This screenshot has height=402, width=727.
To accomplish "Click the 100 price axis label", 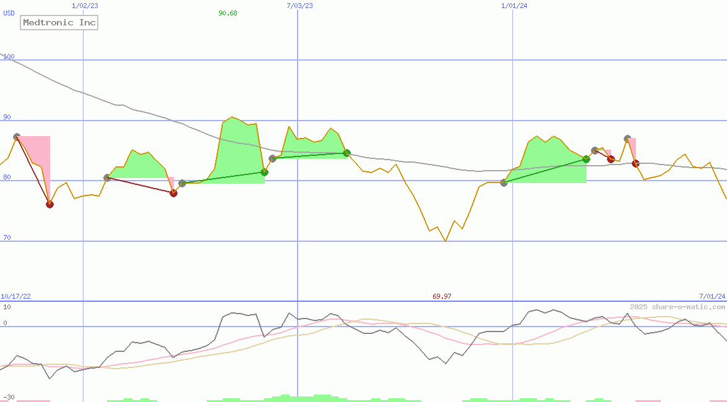I will pos(9,57).
